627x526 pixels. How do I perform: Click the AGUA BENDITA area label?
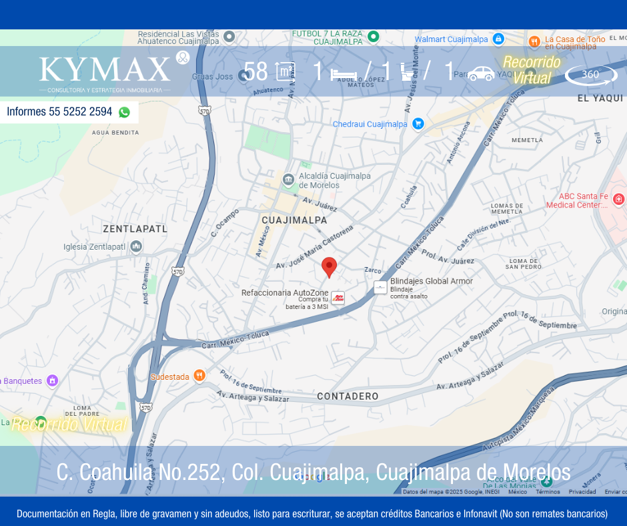115,132
